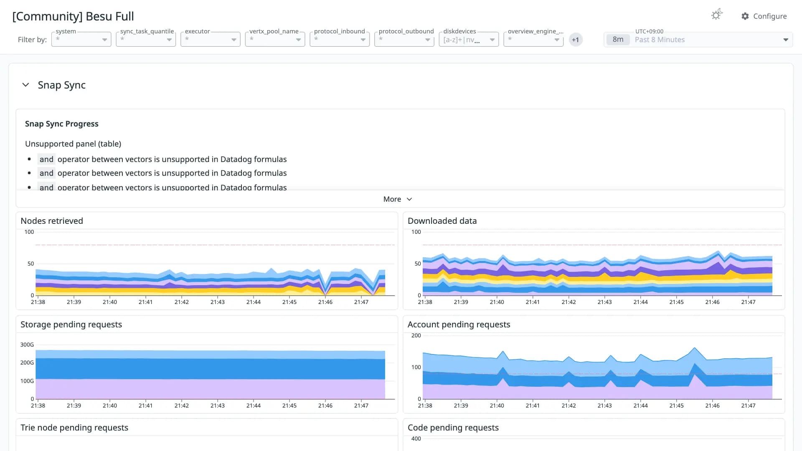Viewport: 802px width, 451px height.
Task: Click the Unsupported panel (table) text
Action: click(x=73, y=144)
